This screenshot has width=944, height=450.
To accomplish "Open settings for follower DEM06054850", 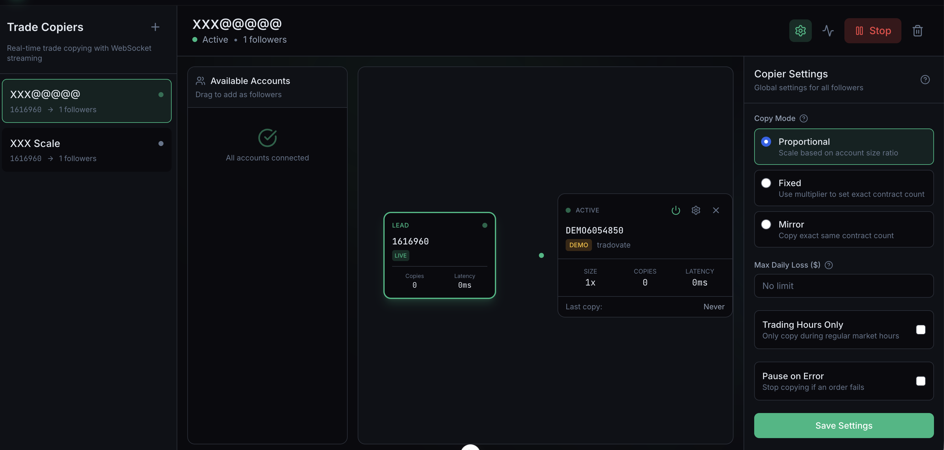I will tap(696, 210).
